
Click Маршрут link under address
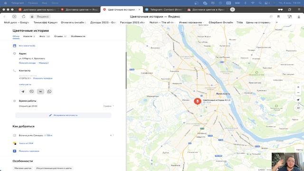click(x=44, y=63)
